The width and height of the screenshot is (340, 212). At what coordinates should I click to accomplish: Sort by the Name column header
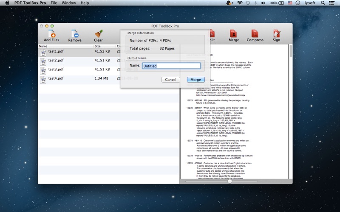66,46
